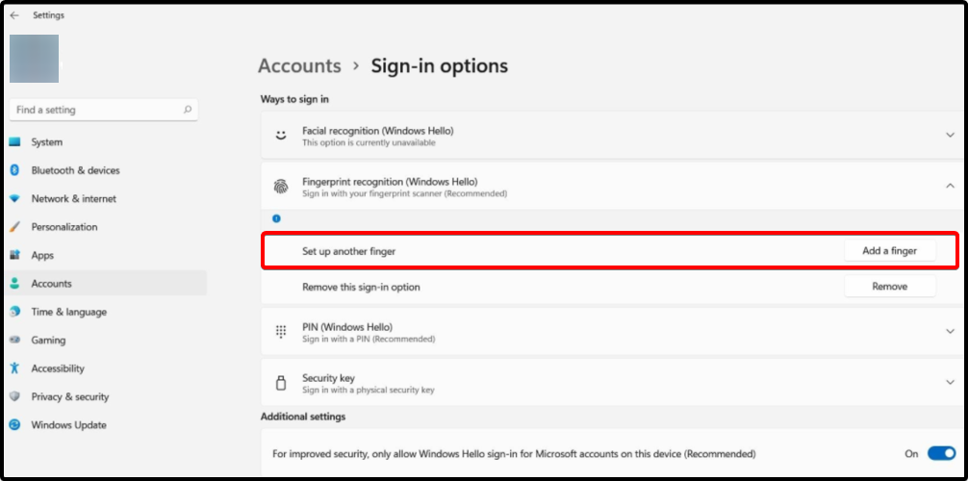Click the fingerprint recognition icon
The height and width of the screenshot is (481, 968).
[281, 187]
